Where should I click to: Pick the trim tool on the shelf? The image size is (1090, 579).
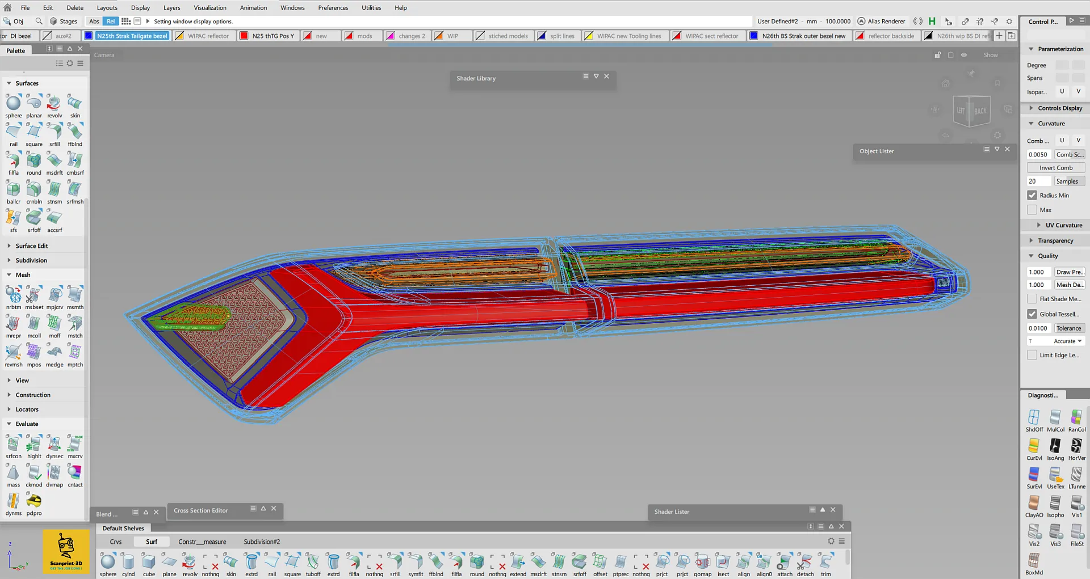point(825,562)
